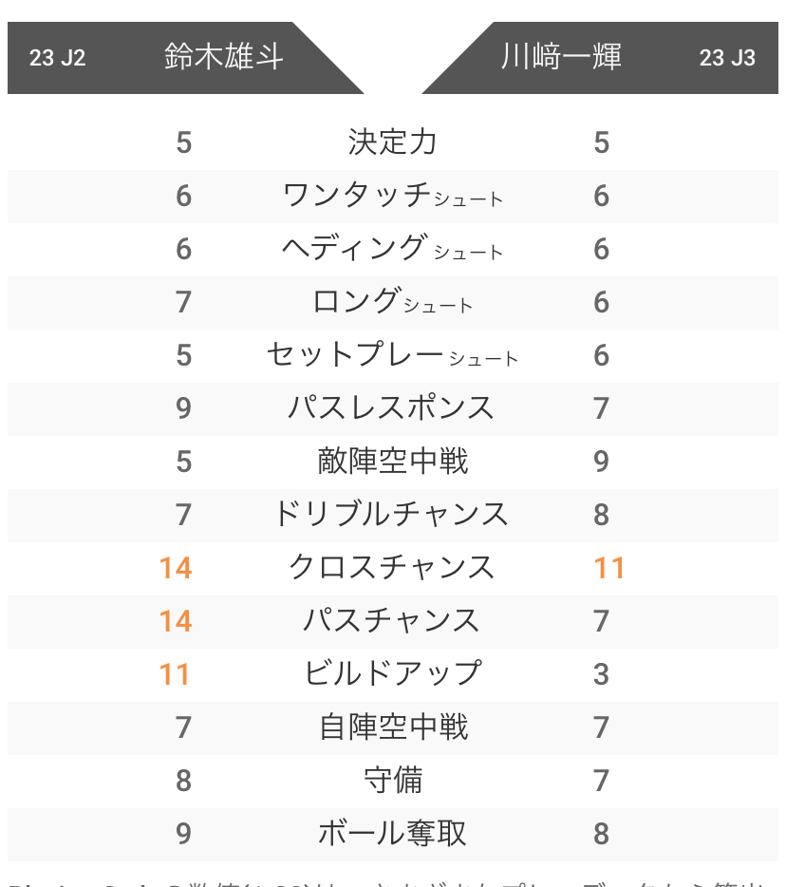
Task: Open the 23 J3 season label
Action: 727,58
